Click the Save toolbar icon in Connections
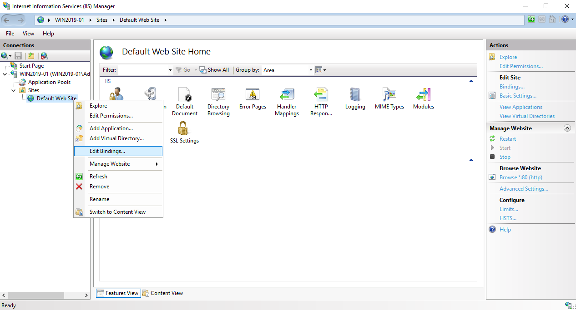The height and width of the screenshot is (310, 576). click(18, 56)
